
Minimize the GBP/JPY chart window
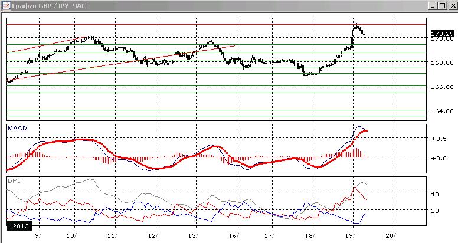[x=433, y=6]
